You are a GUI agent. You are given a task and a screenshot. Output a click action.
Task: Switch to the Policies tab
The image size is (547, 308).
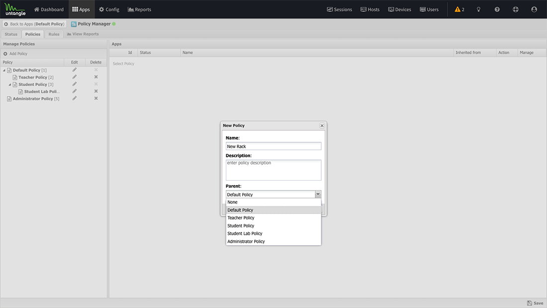tap(33, 34)
